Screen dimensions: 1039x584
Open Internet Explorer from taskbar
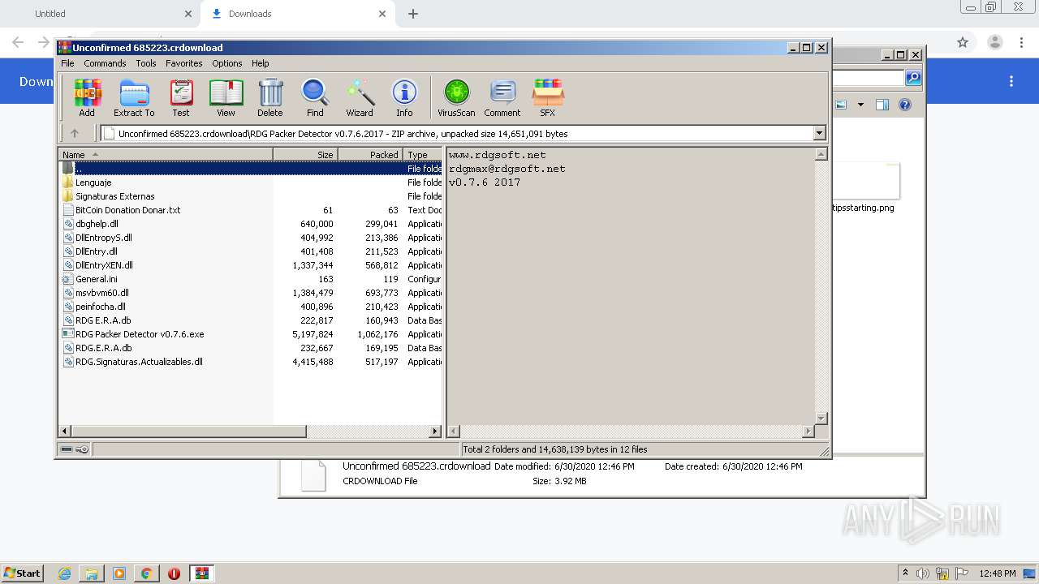coord(64,573)
